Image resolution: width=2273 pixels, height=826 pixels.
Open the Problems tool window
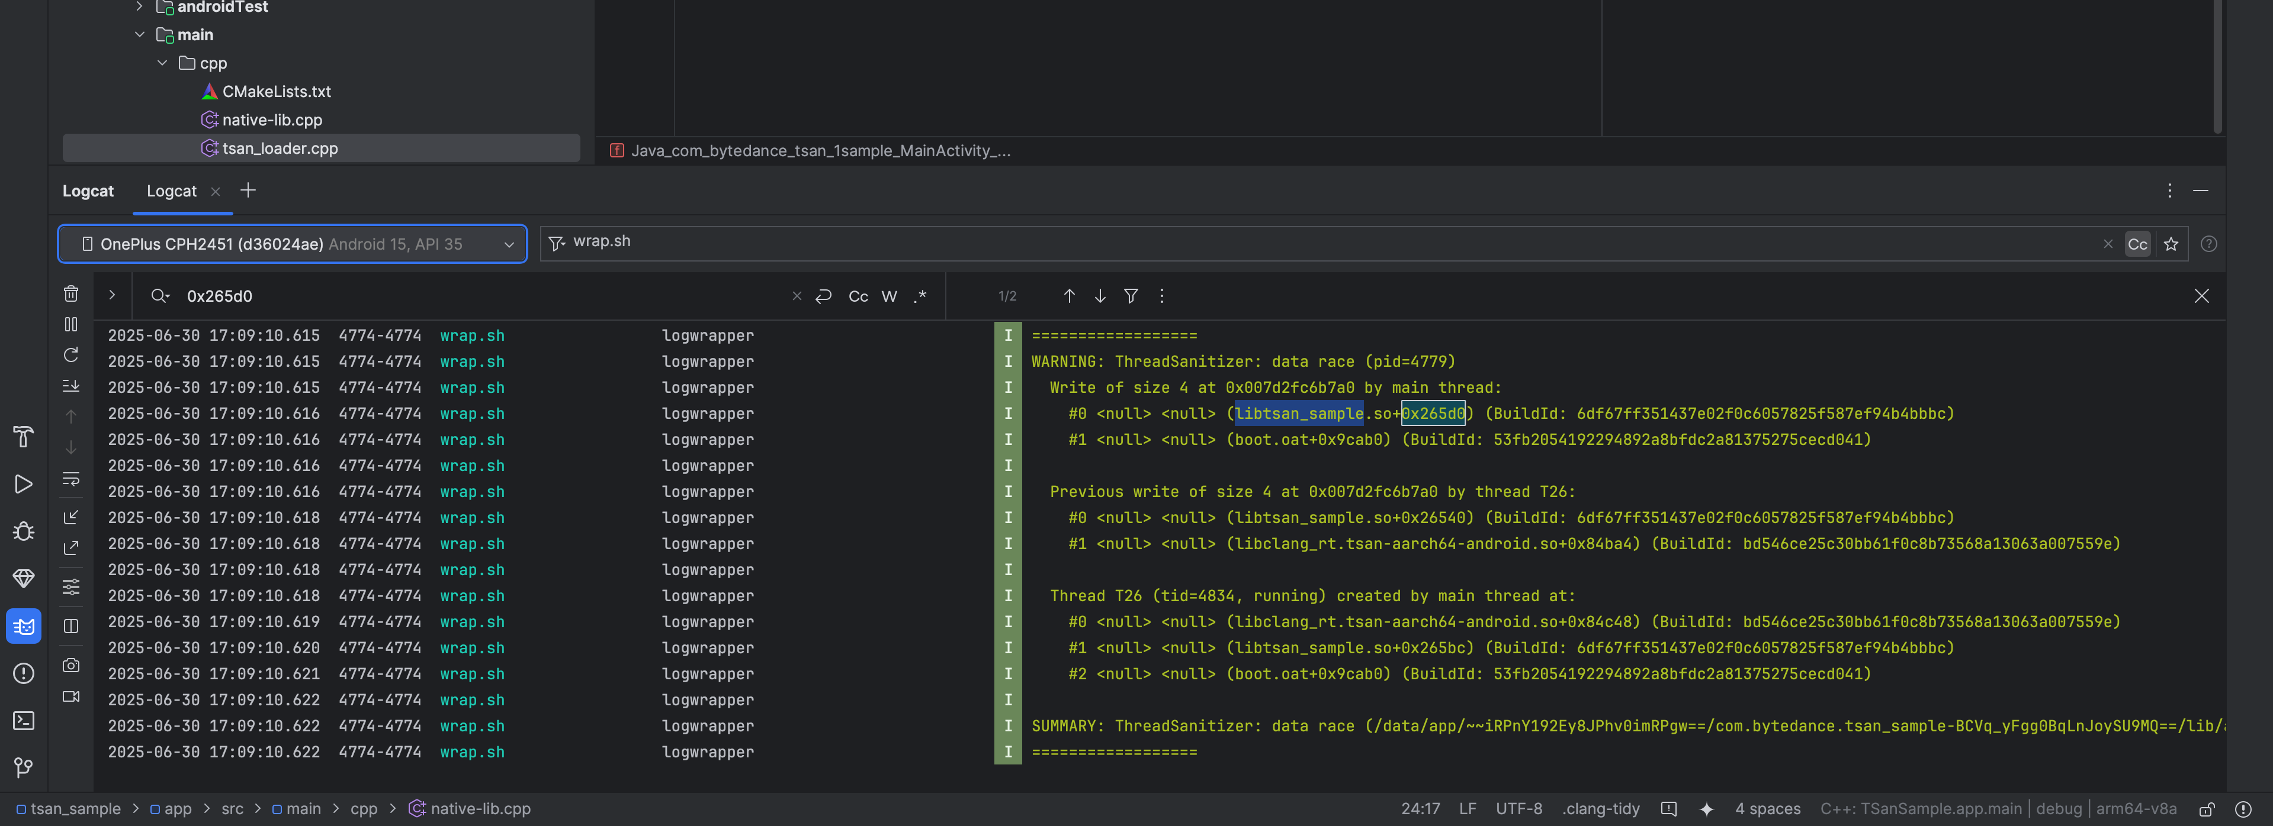[24, 673]
